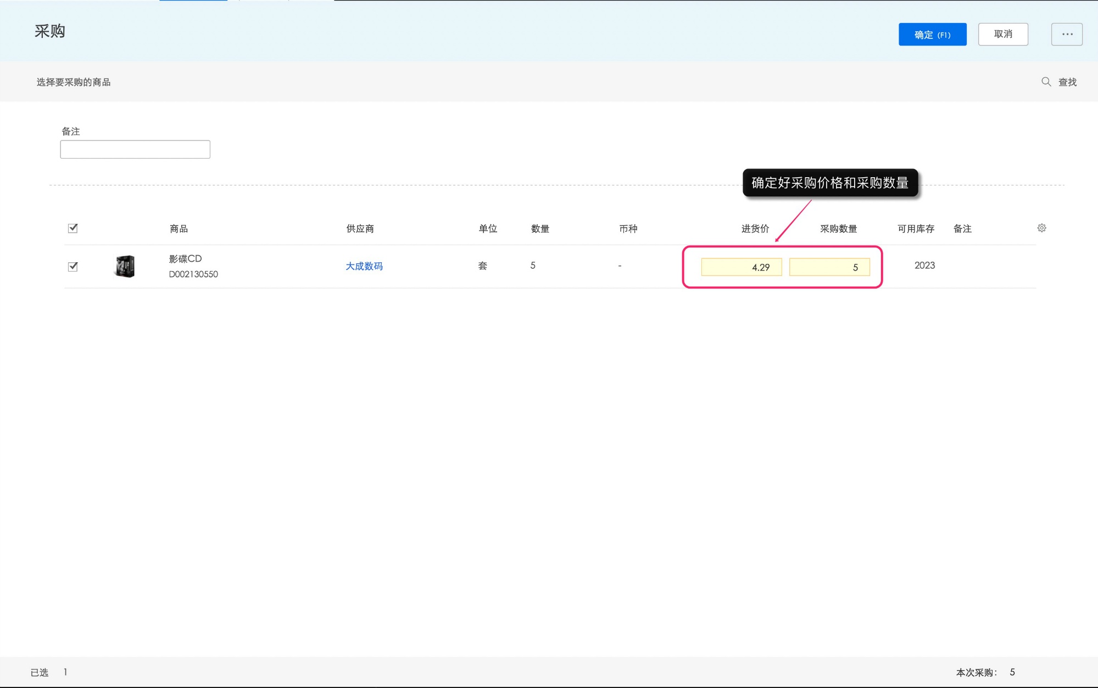Viewport: 1098px width, 688px height.
Task: Click into the 备注 remarks text field
Action: click(x=135, y=149)
